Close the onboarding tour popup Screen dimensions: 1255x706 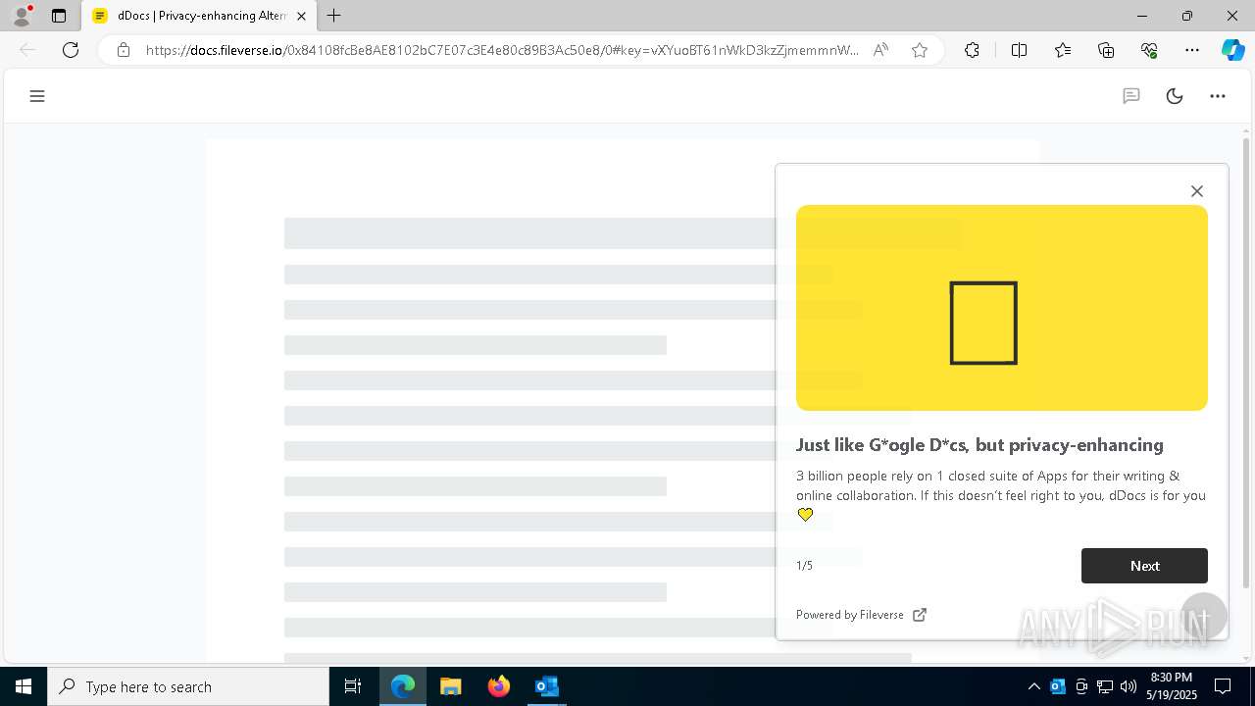coord(1197,191)
